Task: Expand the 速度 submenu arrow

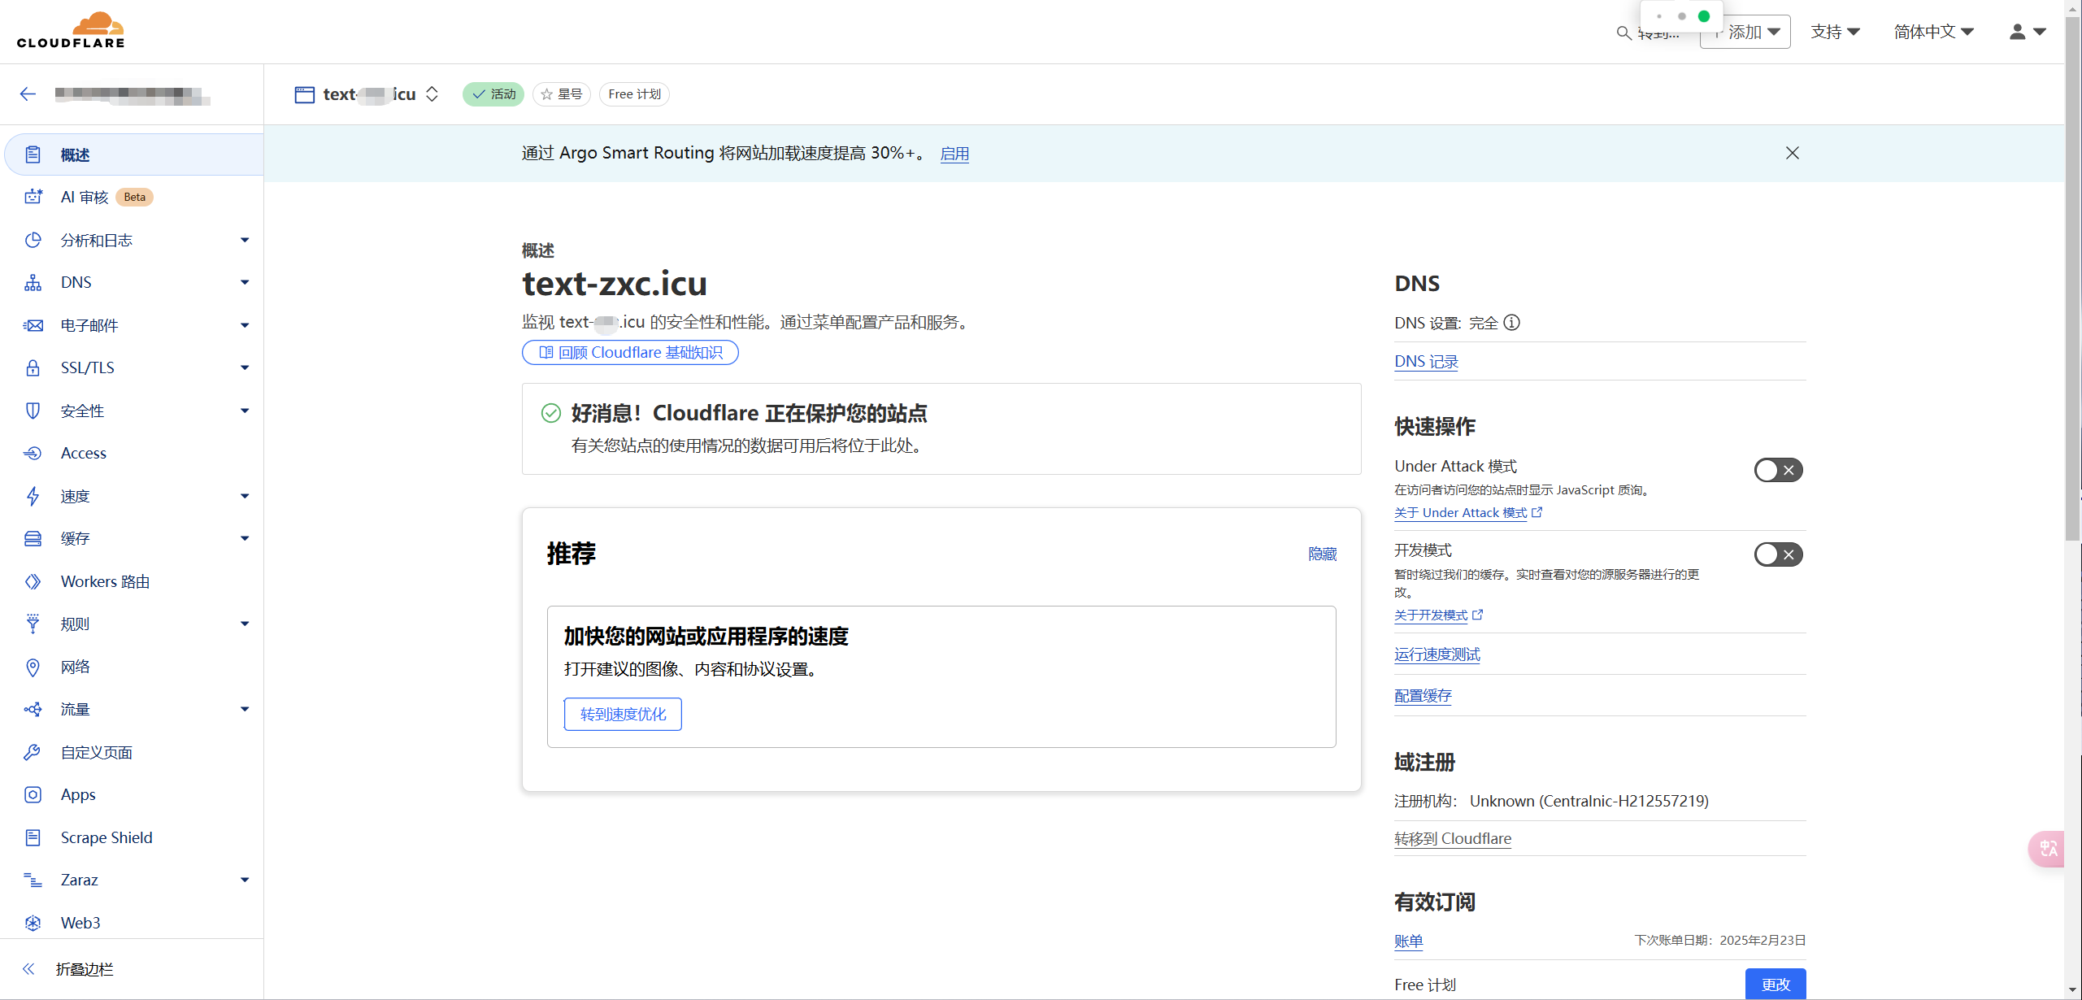Action: tap(244, 496)
